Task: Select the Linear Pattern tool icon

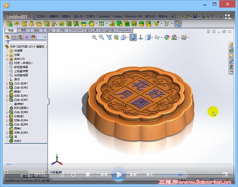Action: coord(101,24)
